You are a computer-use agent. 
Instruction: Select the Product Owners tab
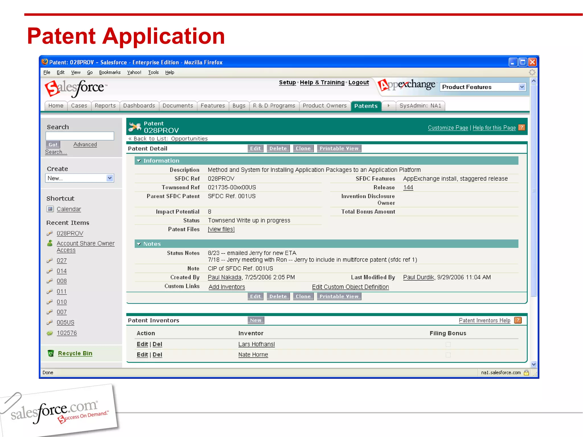coord(325,106)
